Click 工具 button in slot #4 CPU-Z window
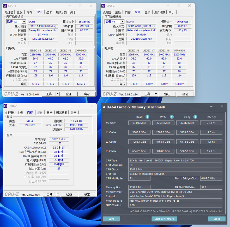Image resolution: width=230 pixels, height=227 pixels. [147, 94]
